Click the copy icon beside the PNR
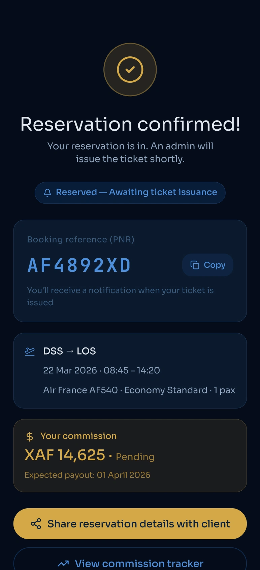 (x=195, y=265)
